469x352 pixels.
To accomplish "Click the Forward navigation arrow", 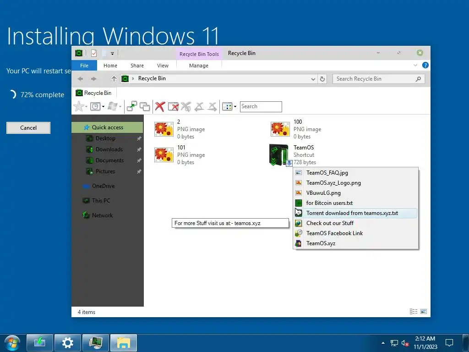I will point(93,79).
